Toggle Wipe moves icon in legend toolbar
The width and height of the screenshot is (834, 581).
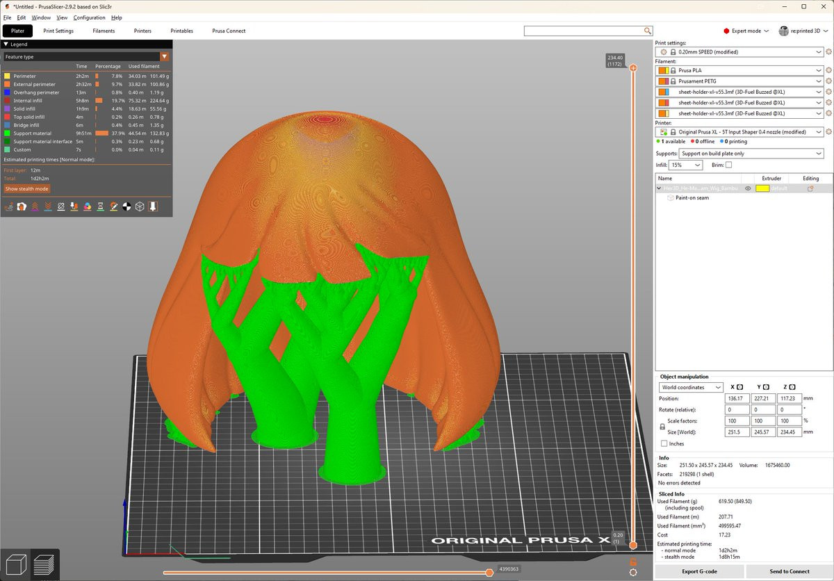pos(22,206)
